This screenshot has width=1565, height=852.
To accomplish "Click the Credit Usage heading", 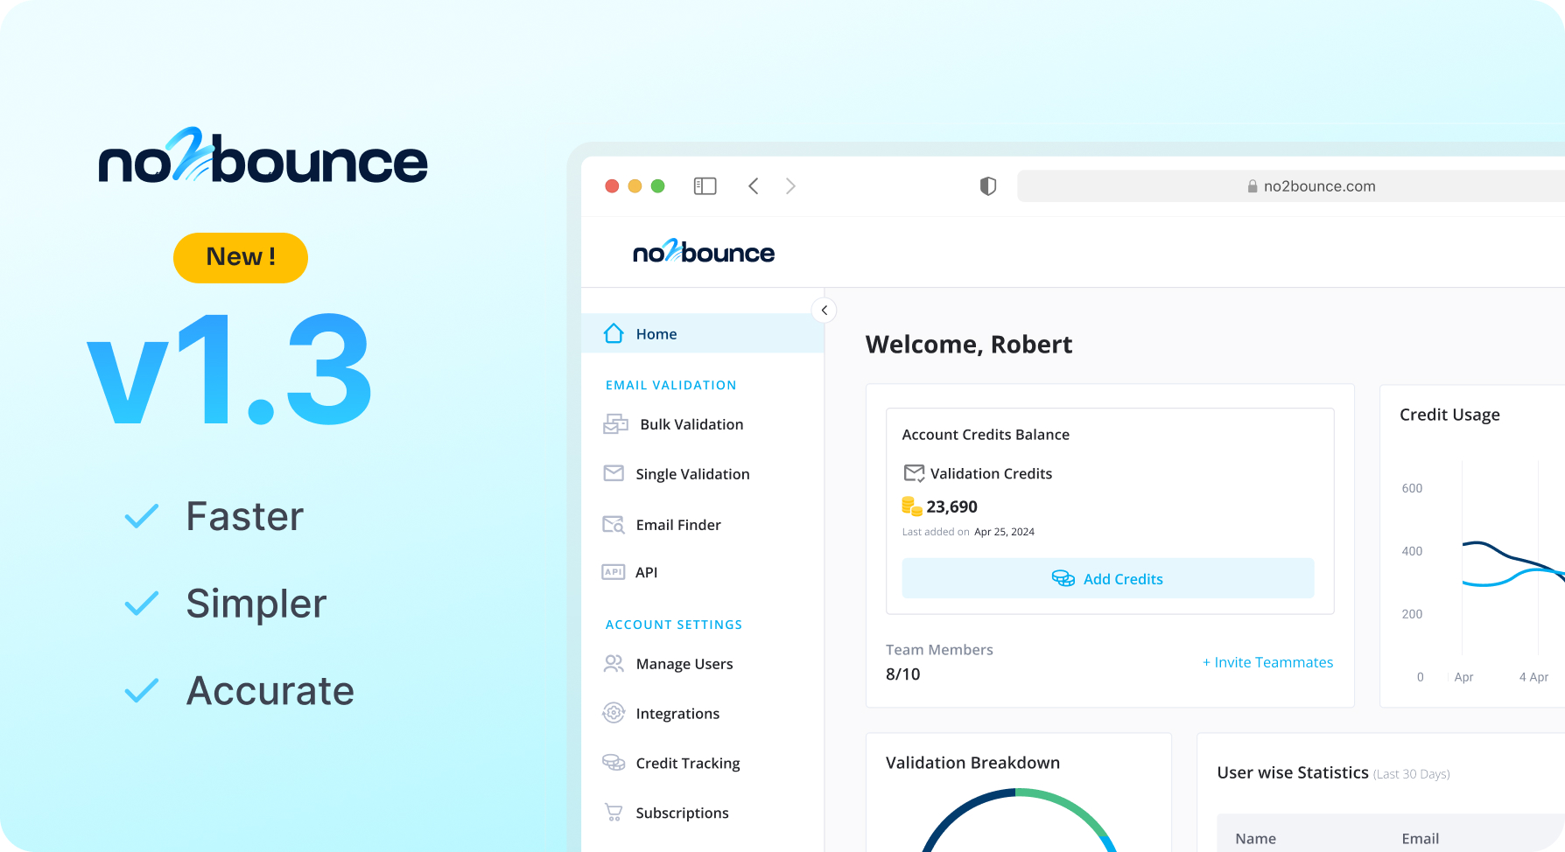I will coord(1449,415).
